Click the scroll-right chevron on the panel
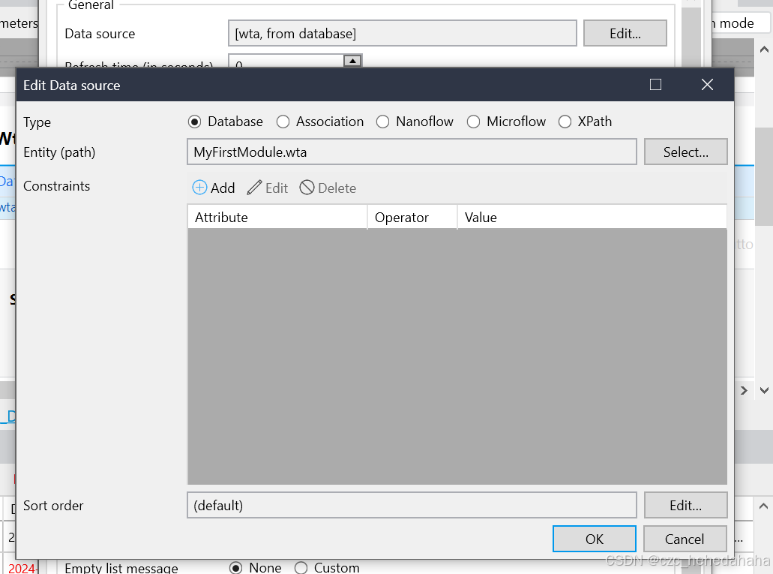The height and width of the screenshot is (574, 773). coord(743,390)
